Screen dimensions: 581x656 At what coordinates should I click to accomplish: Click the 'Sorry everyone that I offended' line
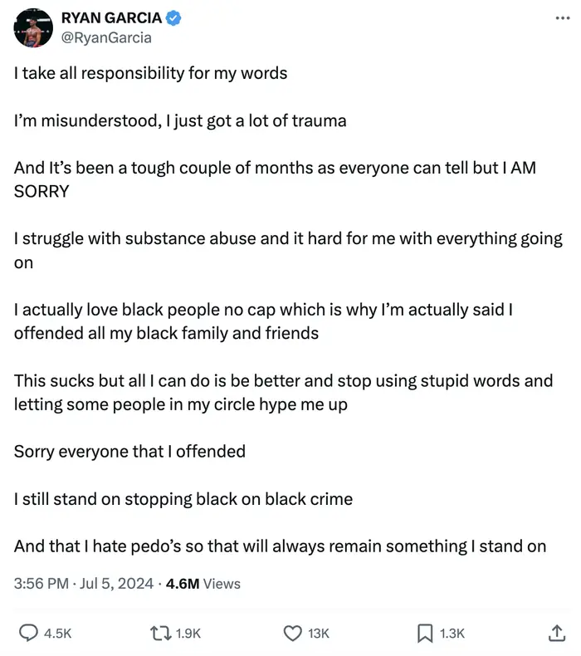click(129, 452)
